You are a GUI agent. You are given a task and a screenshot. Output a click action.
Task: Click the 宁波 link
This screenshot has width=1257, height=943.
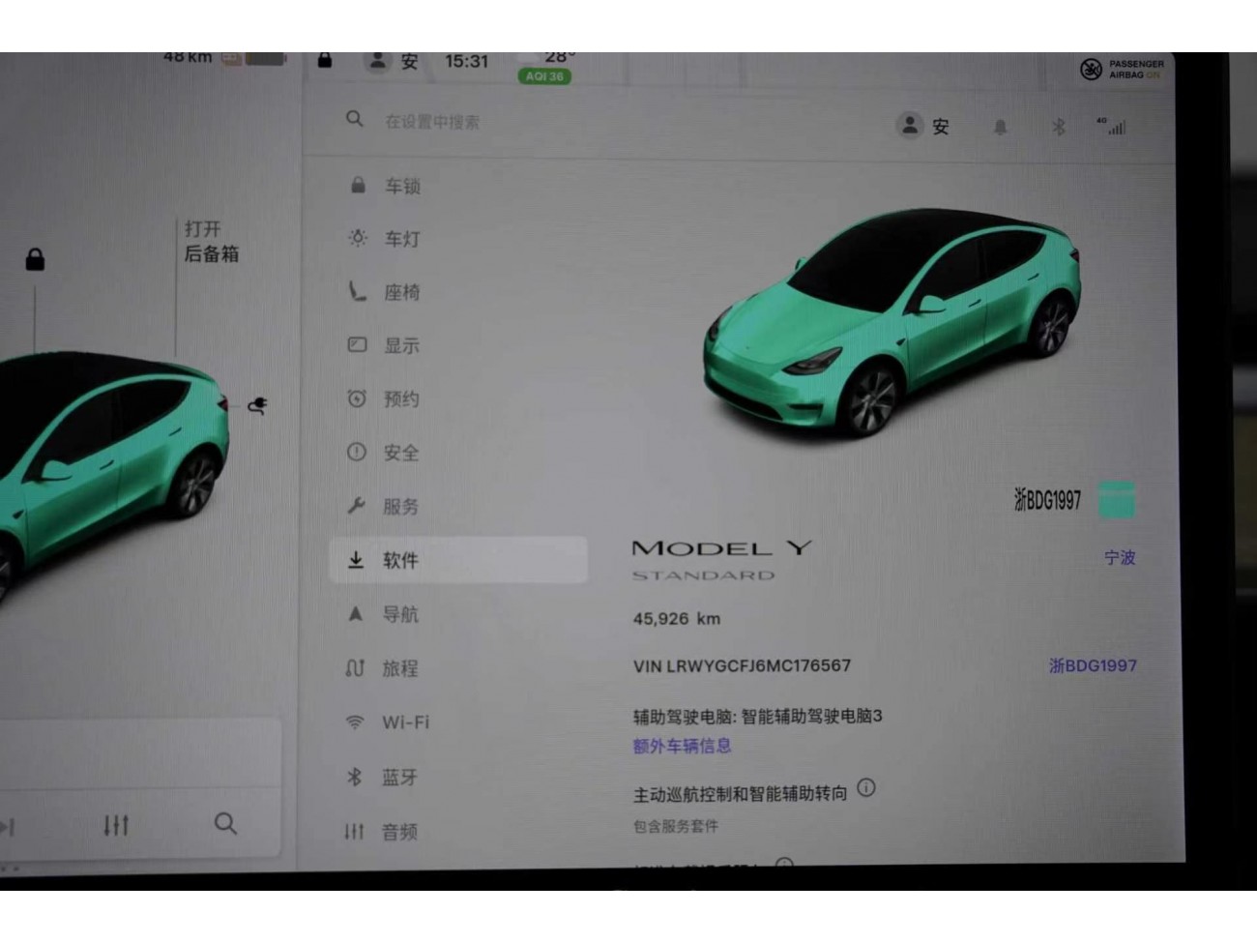1120,558
